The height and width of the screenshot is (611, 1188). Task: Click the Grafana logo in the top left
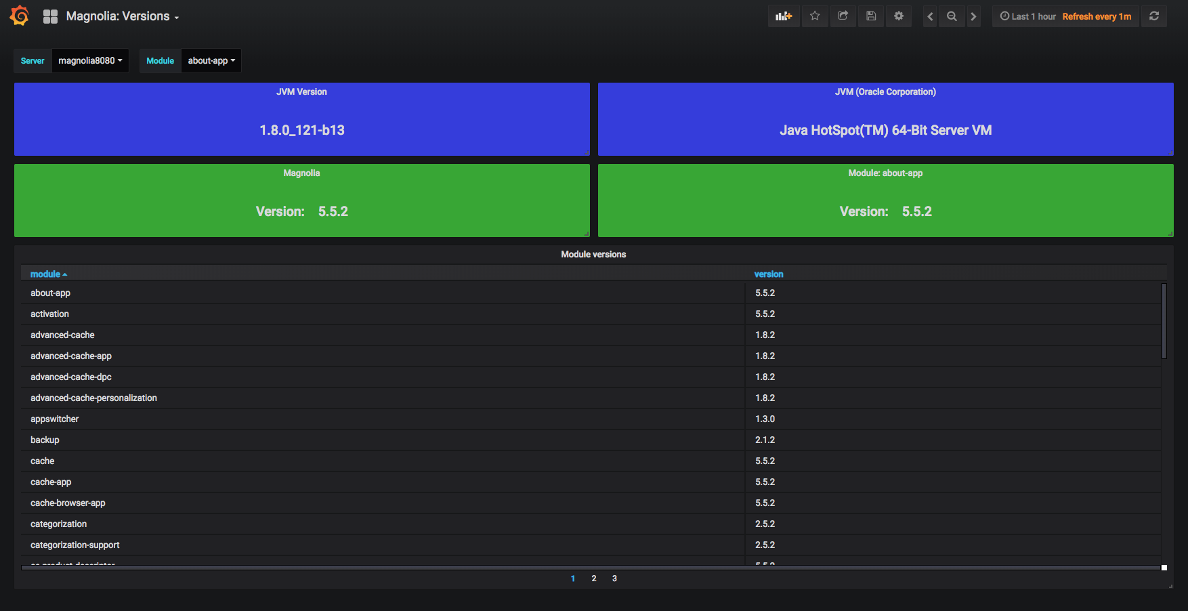pyautogui.click(x=19, y=15)
